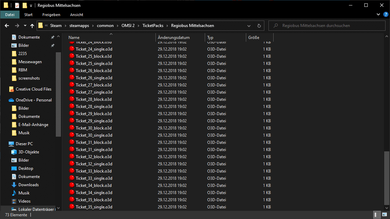Click TicketPacks in the breadcrumb path
Screen dimensions: 390x219
[153, 26]
